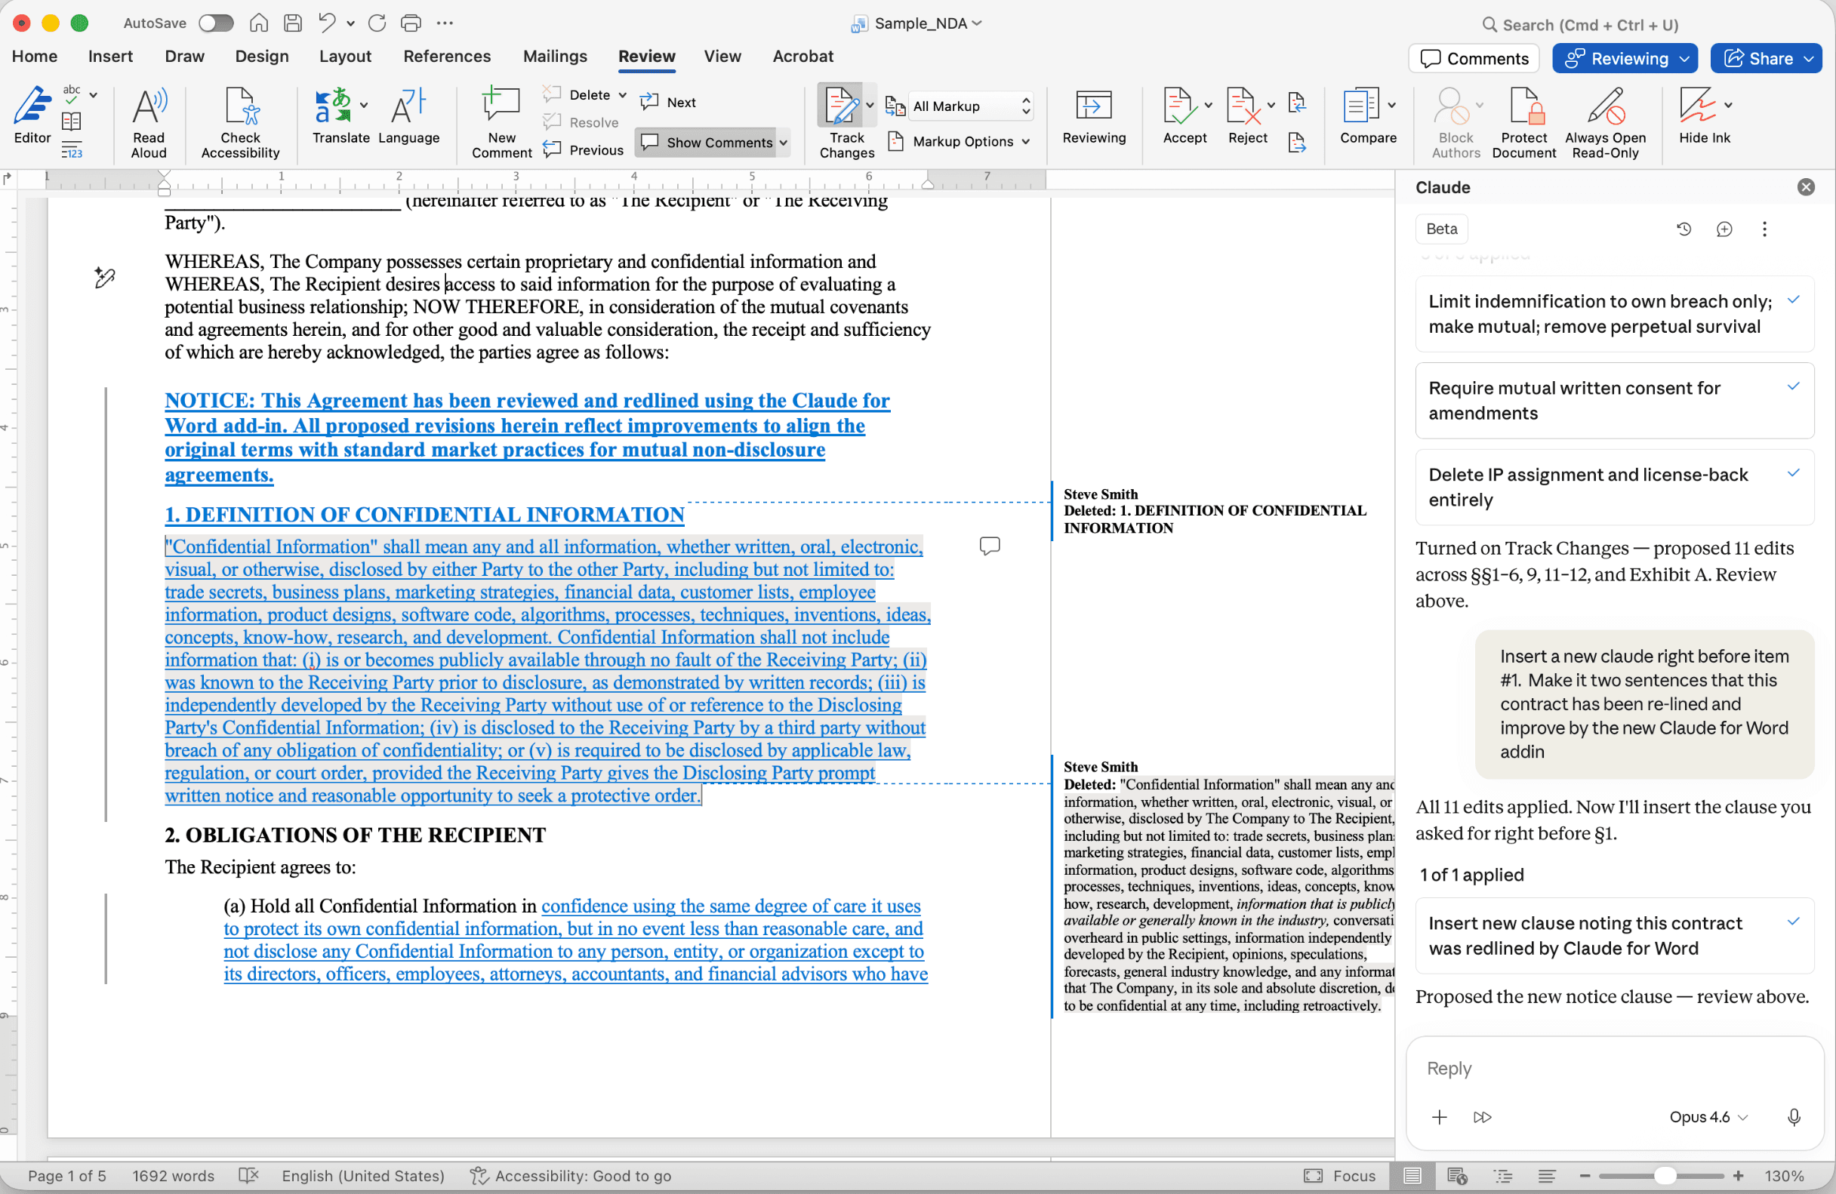
Task: Click the microphone icon in Reply box
Action: [1794, 1117]
